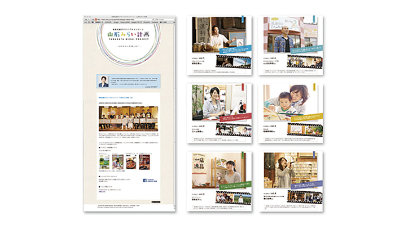The width and height of the screenshot is (395, 225).
Task: Select the Google item in the bookmarks bar
Action: [x=115, y=23]
